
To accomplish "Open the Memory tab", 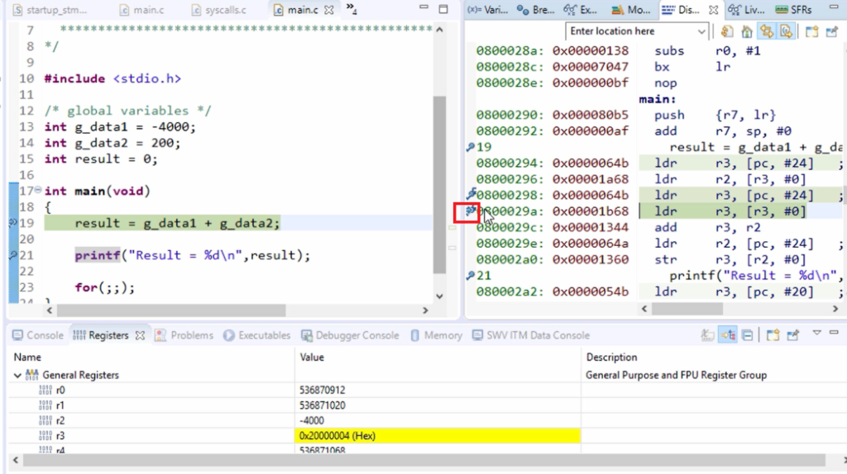I will pos(437,335).
